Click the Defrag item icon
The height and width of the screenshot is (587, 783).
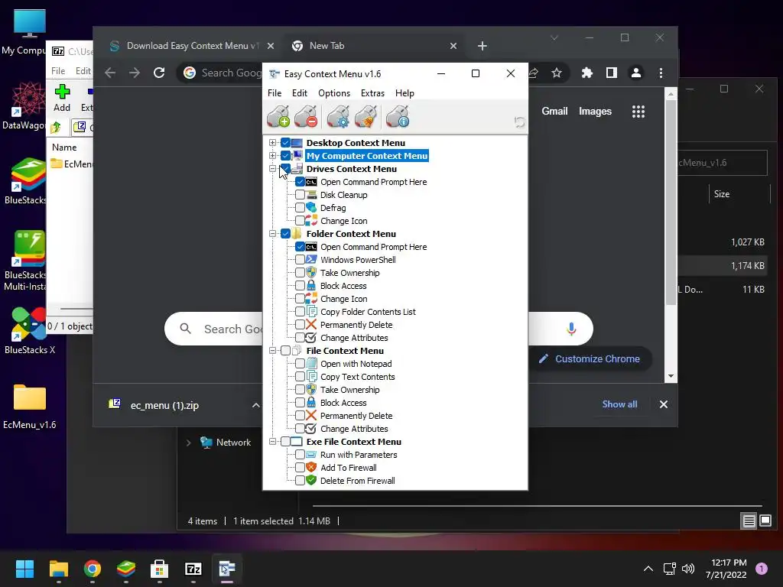pyautogui.click(x=311, y=208)
